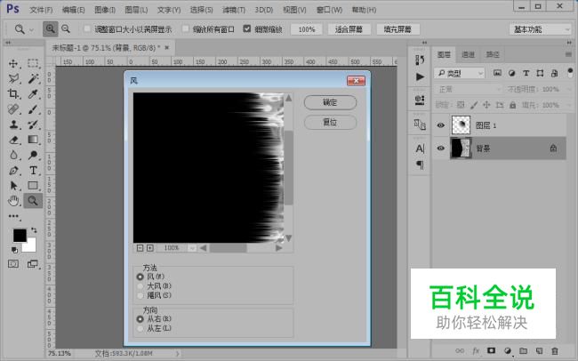Select the Eyedropper tool
The image size is (578, 361).
coord(33,93)
